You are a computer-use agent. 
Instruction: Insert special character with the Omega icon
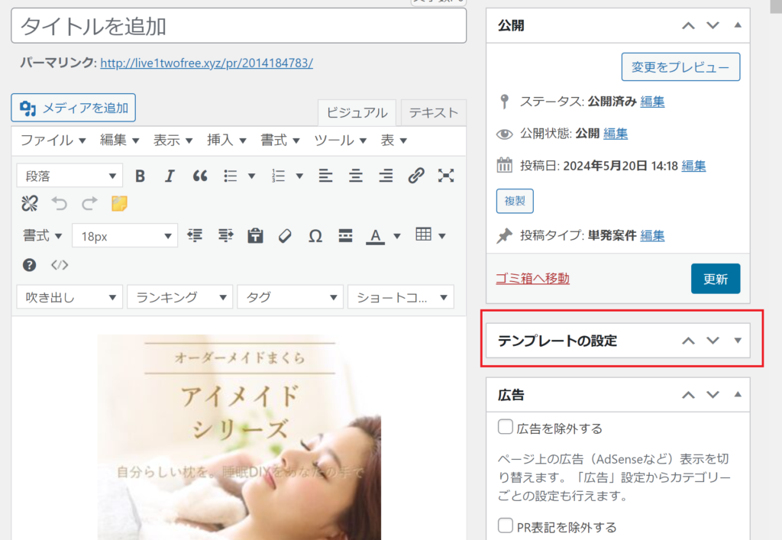(315, 235)
